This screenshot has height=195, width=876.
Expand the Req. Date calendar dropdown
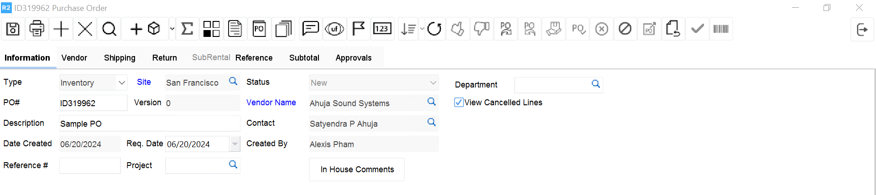click(235, 144)
